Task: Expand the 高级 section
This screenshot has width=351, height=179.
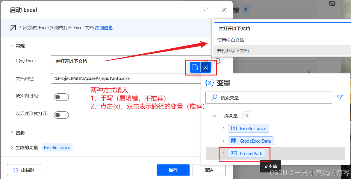Action: [12, 133]
